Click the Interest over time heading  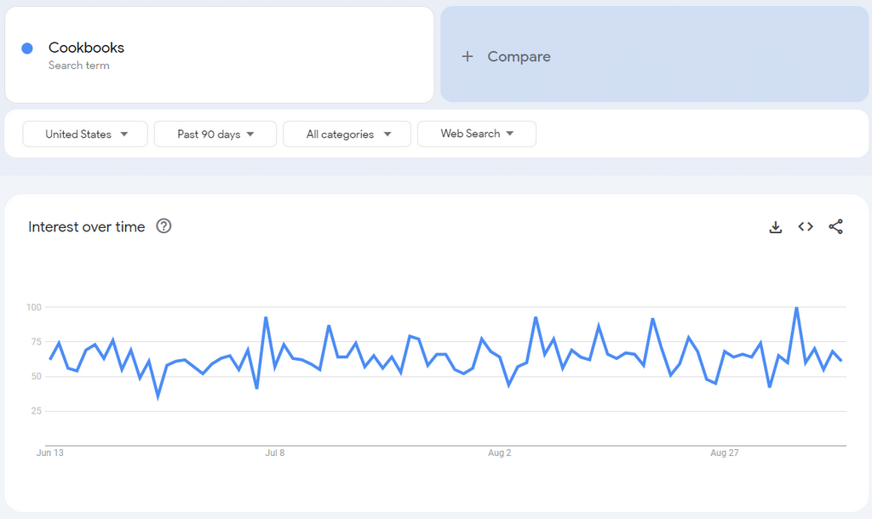(x=88, y=226)
